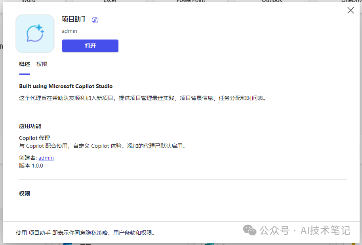
Task: Open the app with the 打开 button
Action: click(90, 46)
